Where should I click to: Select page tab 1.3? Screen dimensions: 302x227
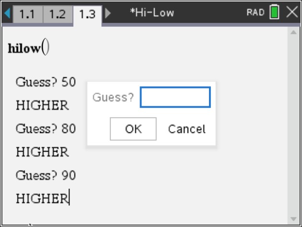(87, 15)
